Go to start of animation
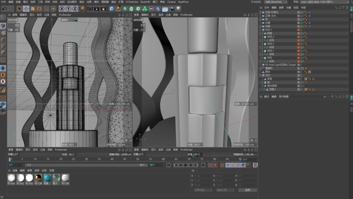 click(169, 165)
